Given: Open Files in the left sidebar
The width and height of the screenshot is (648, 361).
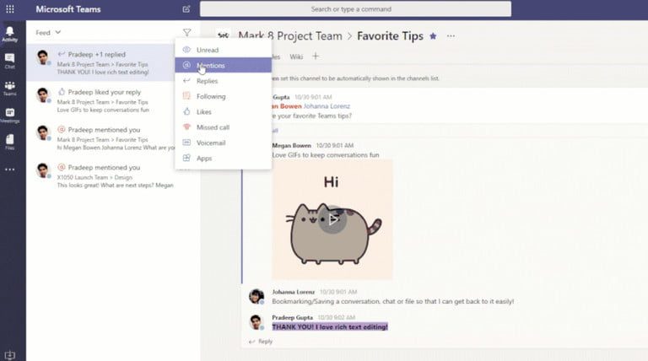Looking at the screenshot, I should click(x=9, y=141).
